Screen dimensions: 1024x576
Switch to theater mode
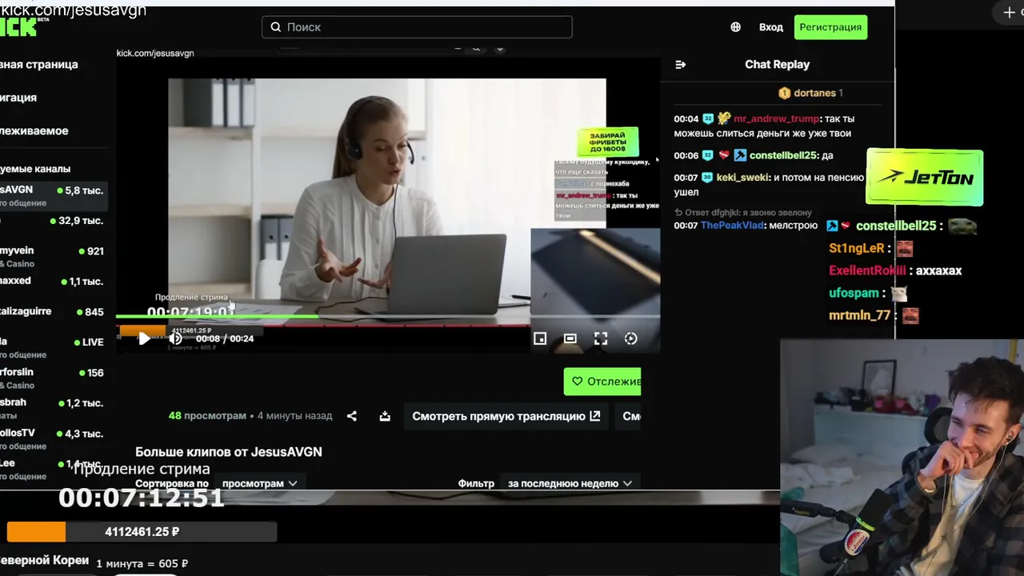click(x=570, y=338)
